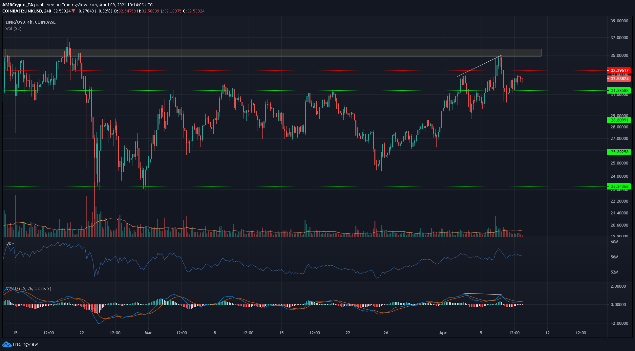Click the Apr date on time axis

[443, 333]
